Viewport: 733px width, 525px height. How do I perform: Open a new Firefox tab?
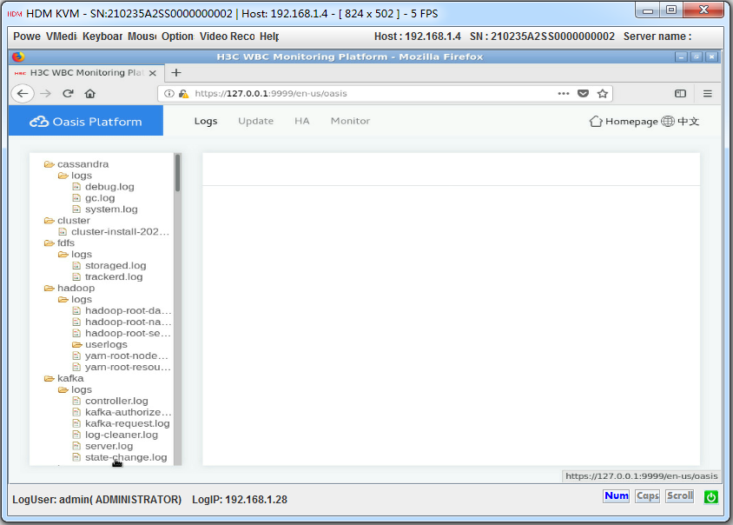point(176,72)
